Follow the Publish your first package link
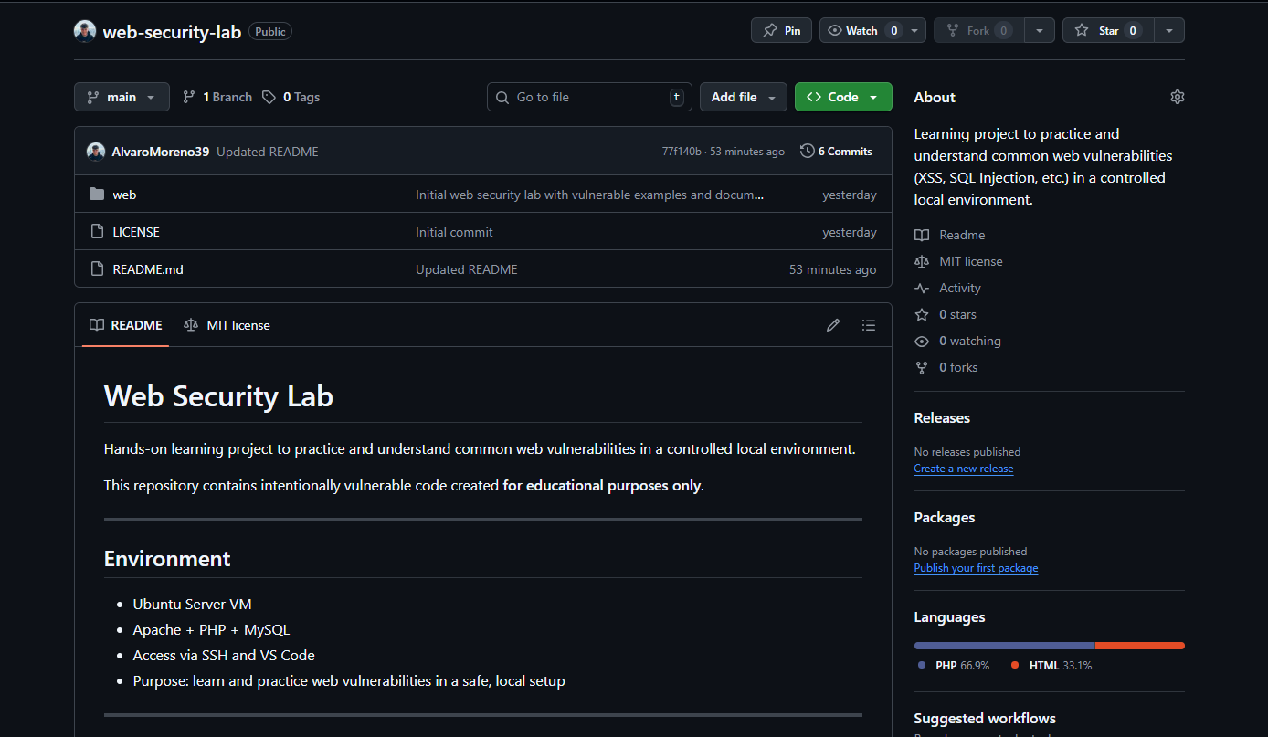 976,567
